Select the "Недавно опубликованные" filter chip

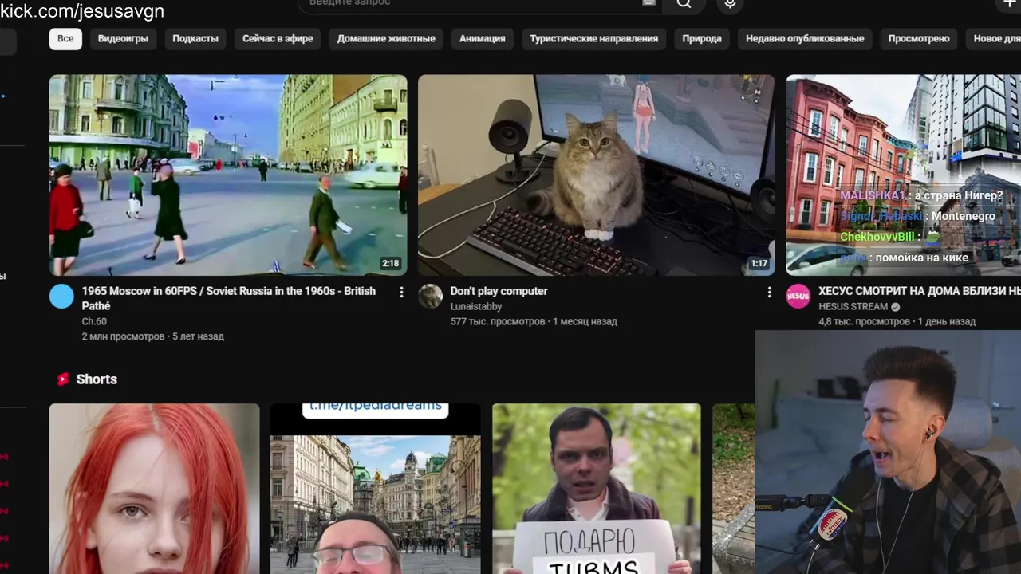[805, 38]
